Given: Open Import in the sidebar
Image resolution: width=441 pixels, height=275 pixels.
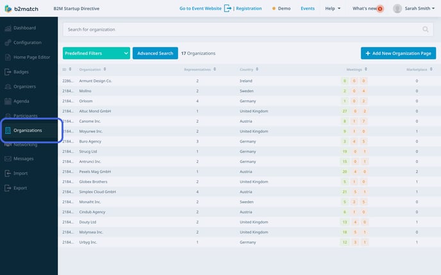Looking at the screenshot, I should click(x=21, y=173).
